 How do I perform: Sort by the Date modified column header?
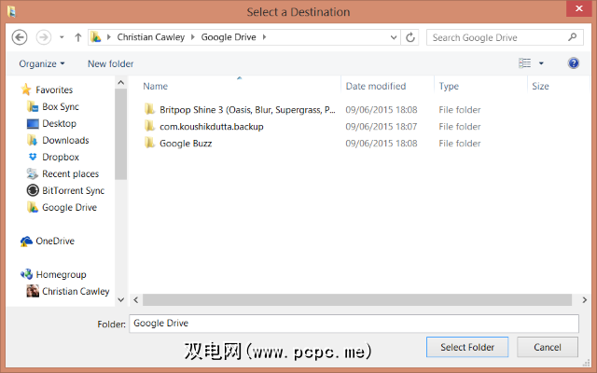pyautogui.click(x=375, y=86)
